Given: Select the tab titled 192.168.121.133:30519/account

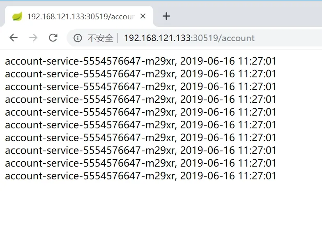Looking at the screenshot, I should 80,16.
